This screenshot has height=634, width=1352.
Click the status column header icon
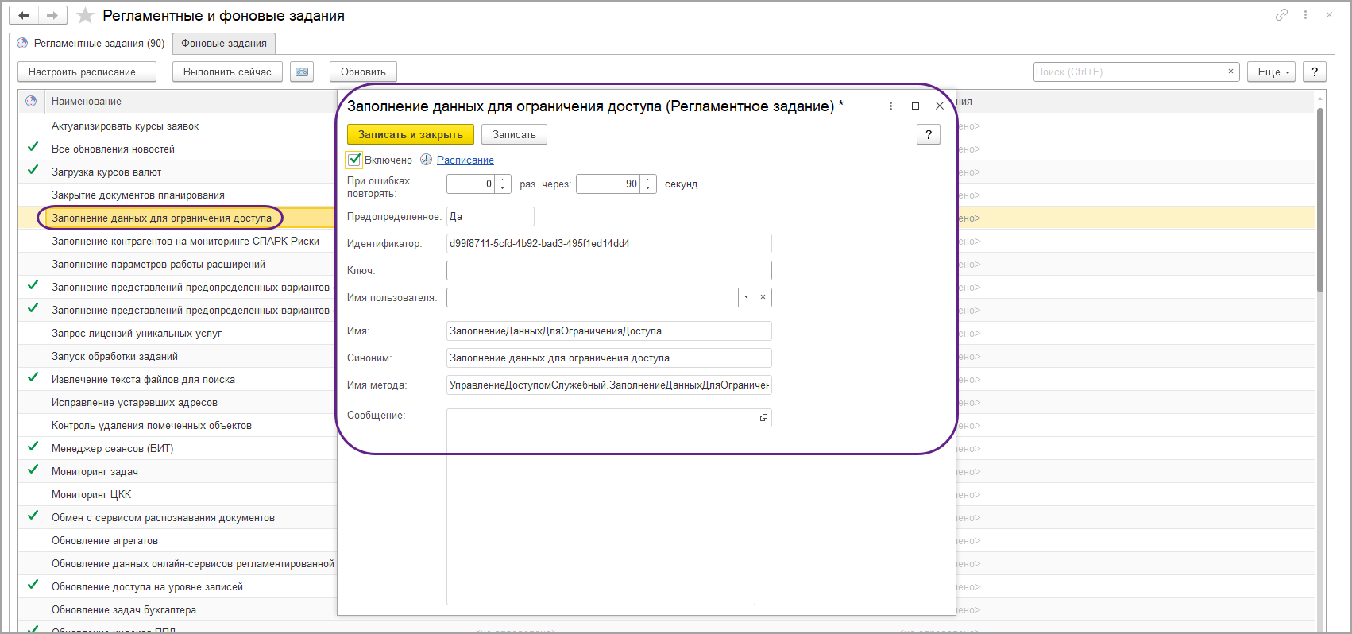(x=31, y=101)
